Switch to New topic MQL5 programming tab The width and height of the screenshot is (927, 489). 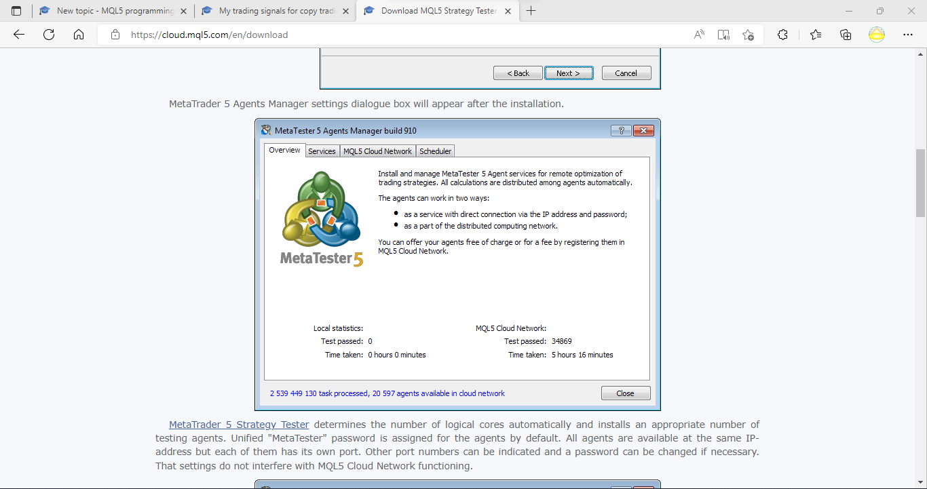coord(113,11)
